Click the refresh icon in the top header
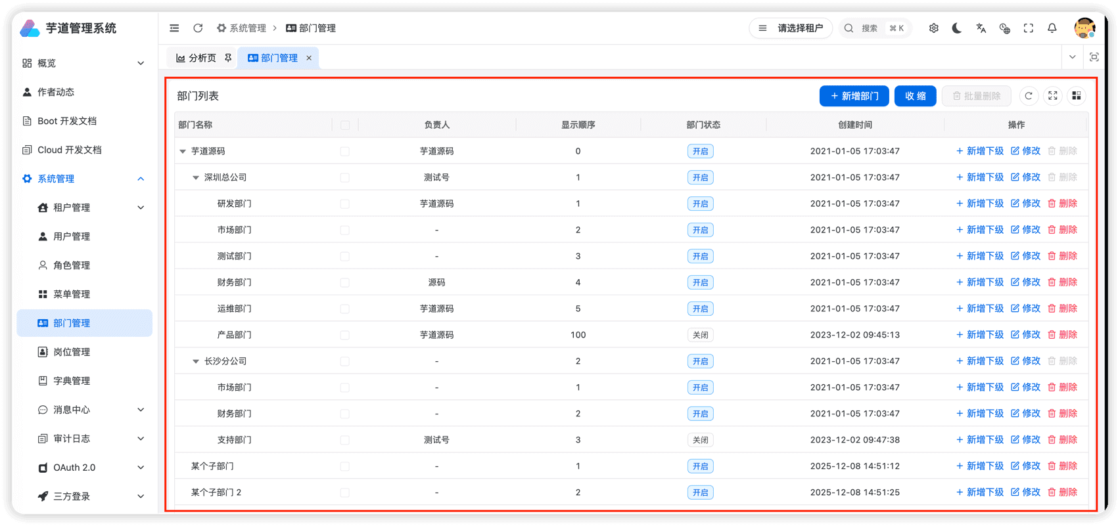The width and height of the screenshot is (1120, 526). pyautogui.click(x=198, y=28)
